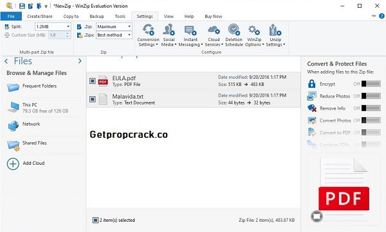
Task: Enable the Reduce Photos toggle
Action: point(371,96)
